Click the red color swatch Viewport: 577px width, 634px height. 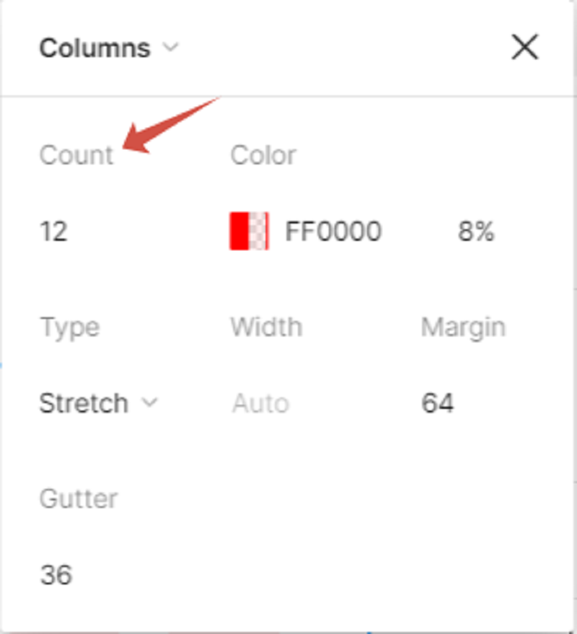[x=239, y=231]
